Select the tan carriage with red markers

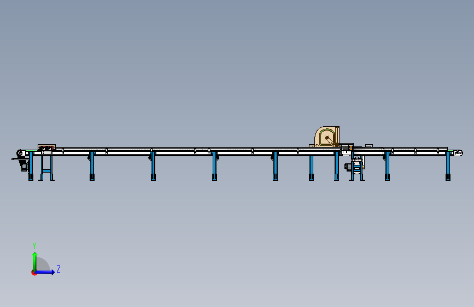(46, 147)
